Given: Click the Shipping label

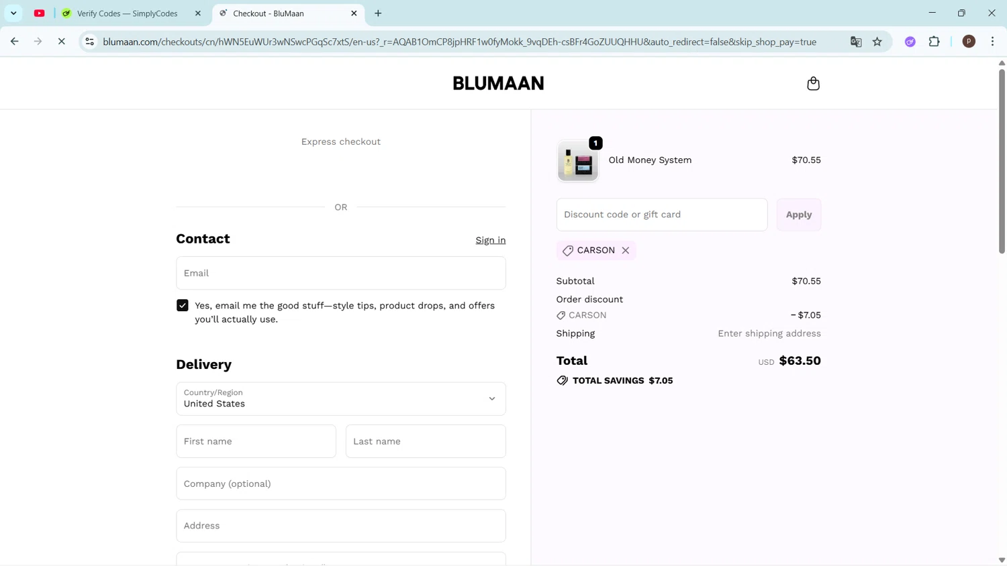Looking at the screenshot, I should (x=575, y=333).
